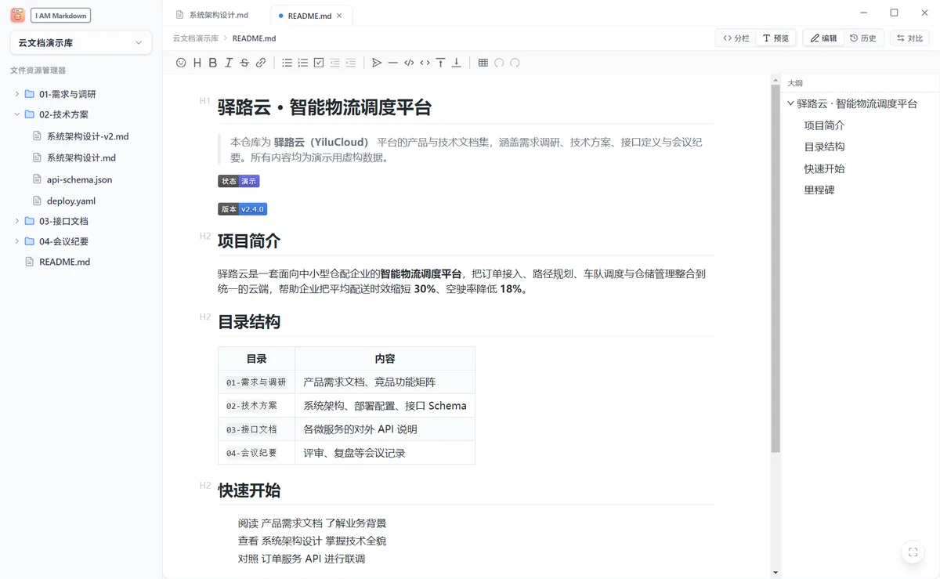Open the 云文档演示库 repository dropdown
The width and height of the screenshot is (940, 579).
(x=81, y=43)
